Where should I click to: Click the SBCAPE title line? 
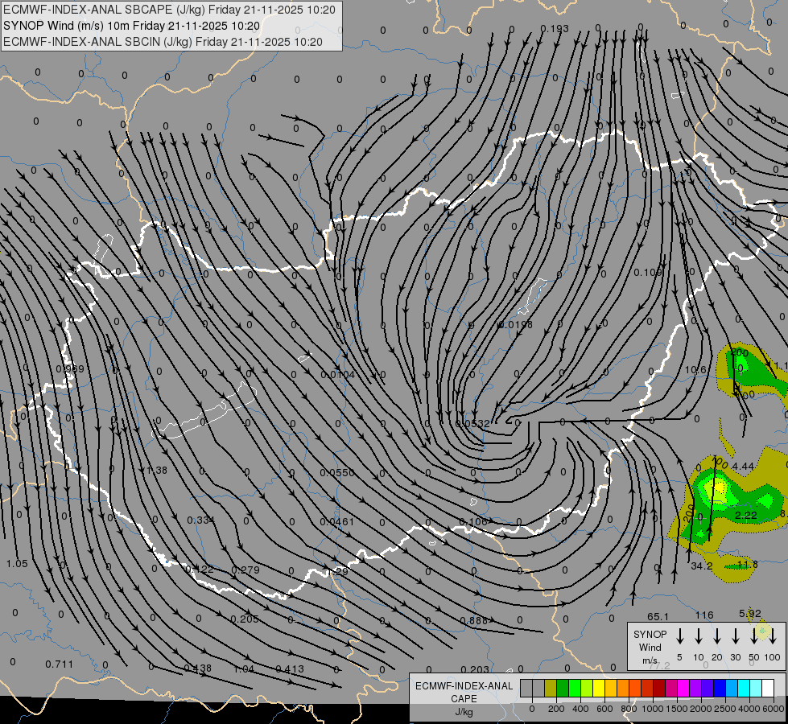click(169, 10)
